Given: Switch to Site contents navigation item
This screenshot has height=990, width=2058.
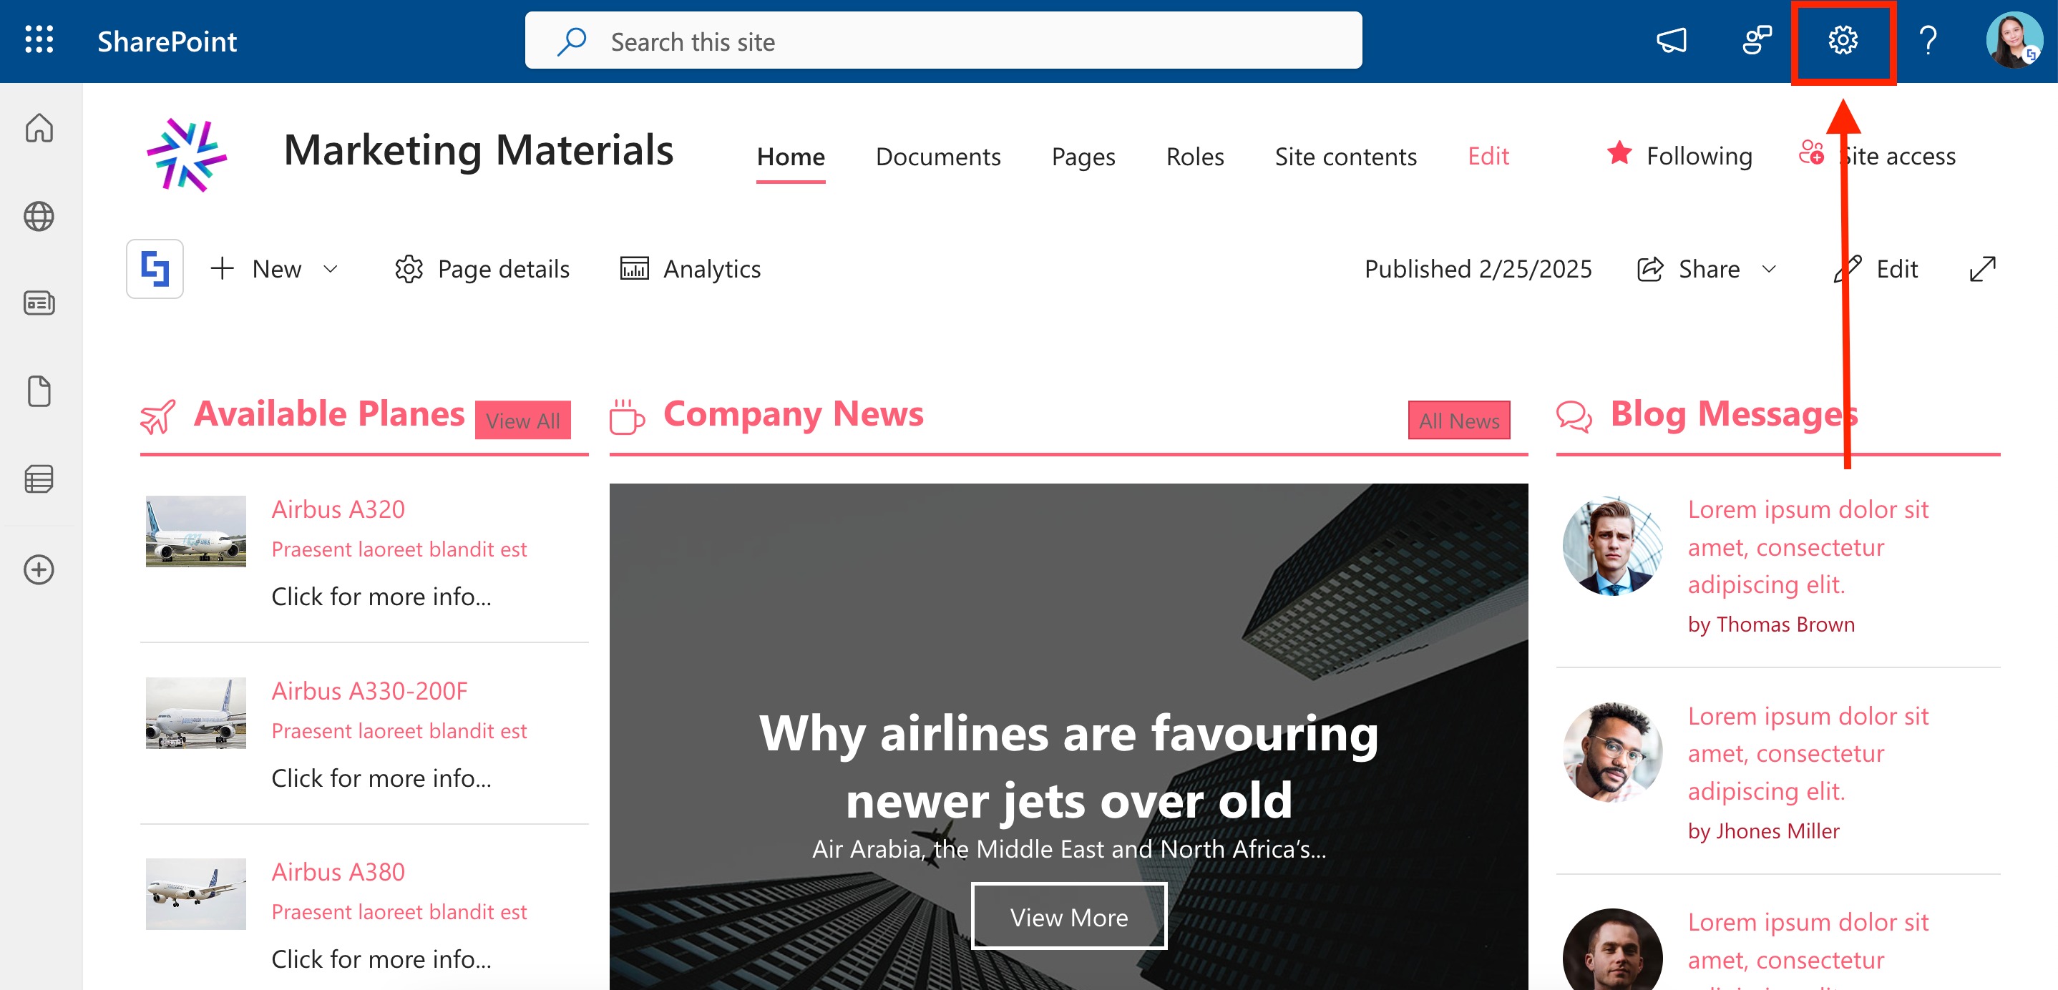Looking at the screenshot, I should click(1345, 157).
